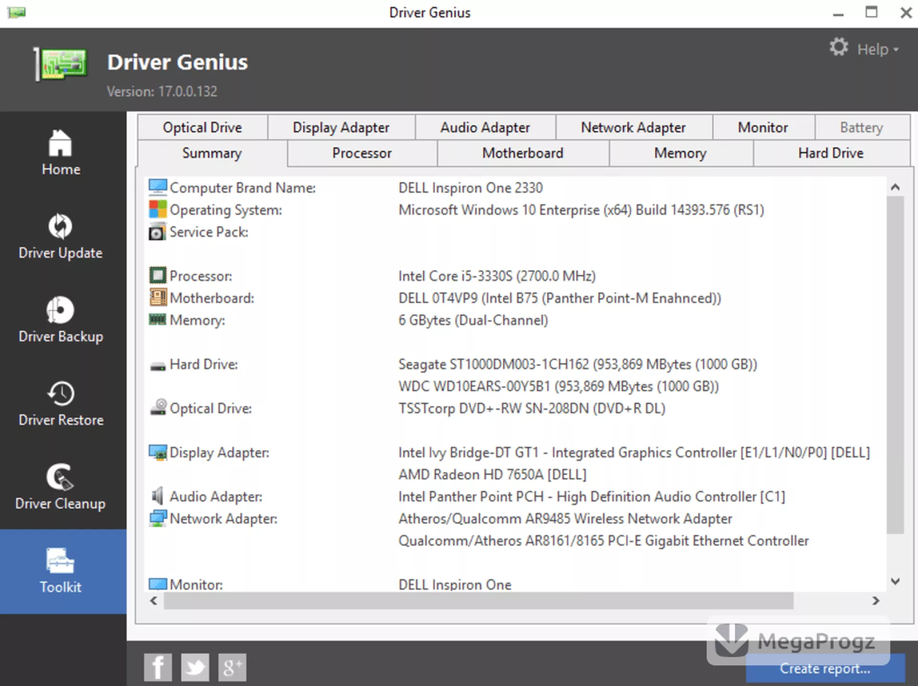Select the DELL Inspiron One monitor value
918x686 pixels.
(x=455, y=584)
